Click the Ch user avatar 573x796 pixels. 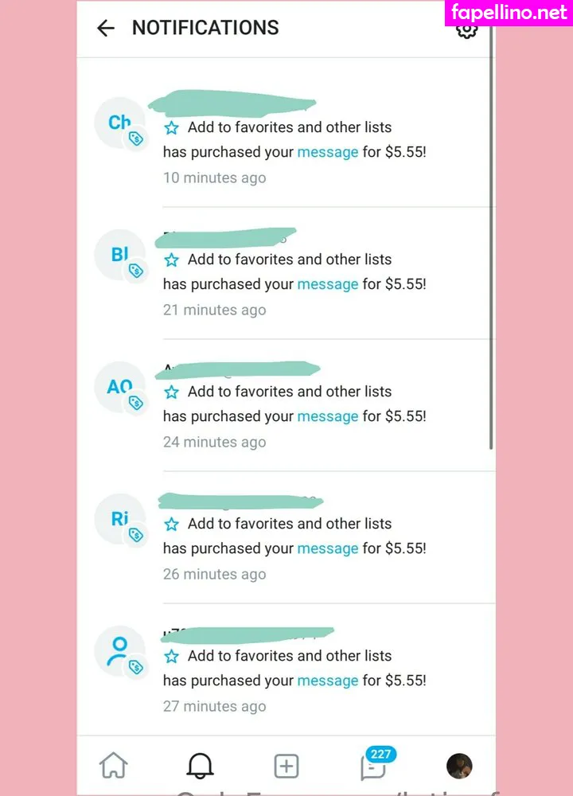tap(119, 123)
